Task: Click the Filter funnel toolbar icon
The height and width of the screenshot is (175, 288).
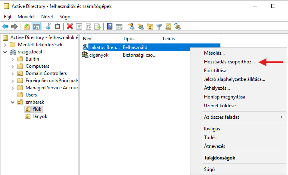Action: 159,27
